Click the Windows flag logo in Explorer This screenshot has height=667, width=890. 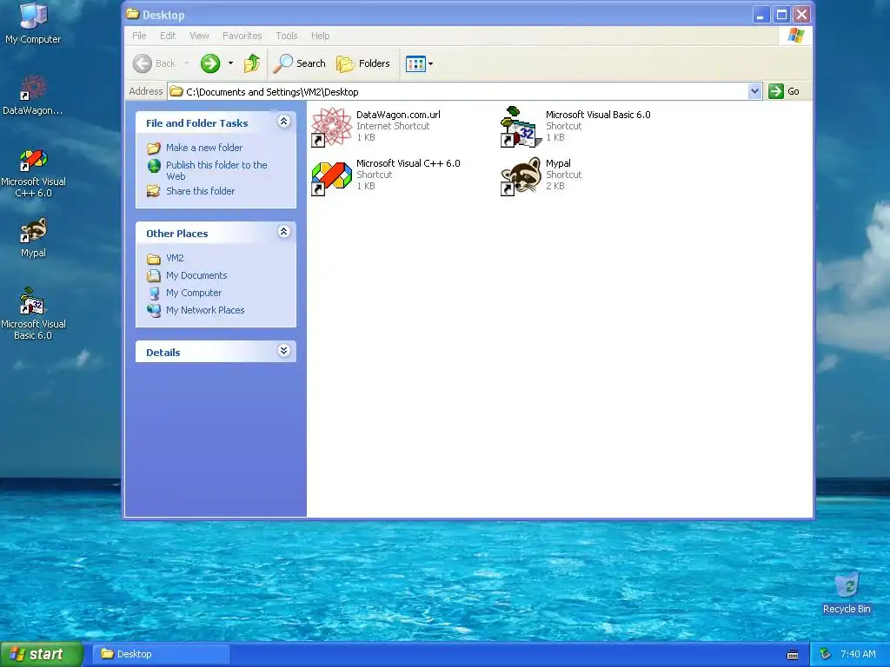pos(796,36)
